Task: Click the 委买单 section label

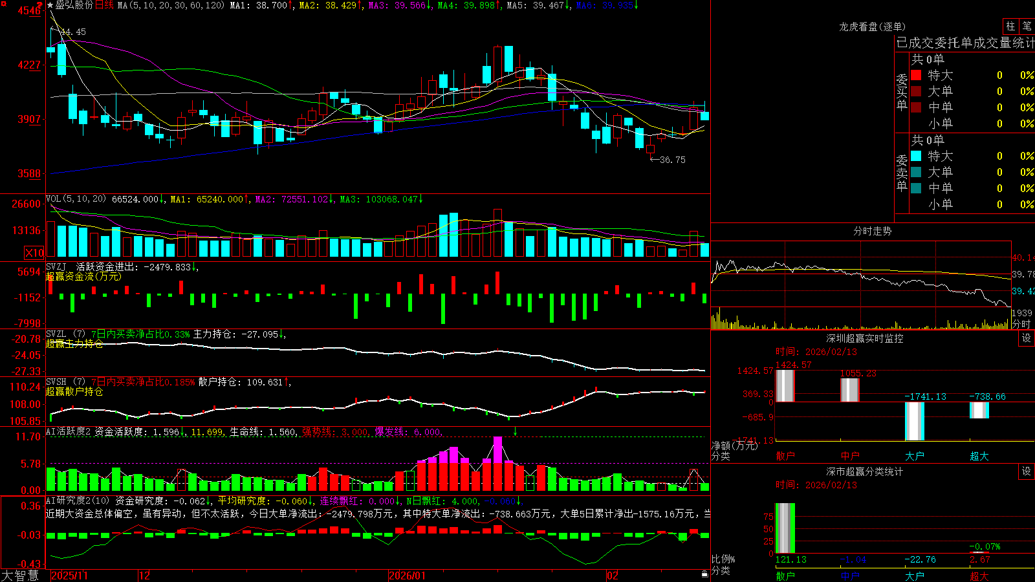Action: point(902,92)
